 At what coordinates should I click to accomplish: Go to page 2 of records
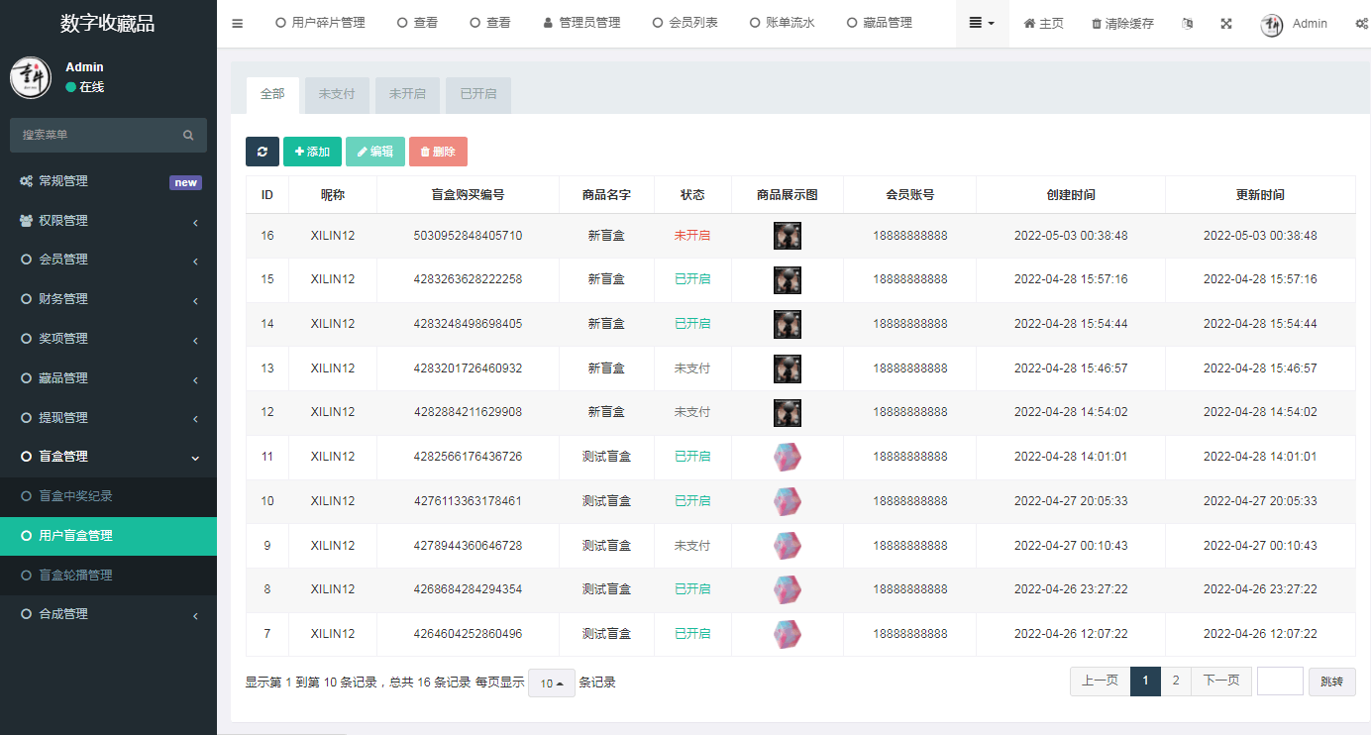pyautogui.click(x=1175, y=681)
